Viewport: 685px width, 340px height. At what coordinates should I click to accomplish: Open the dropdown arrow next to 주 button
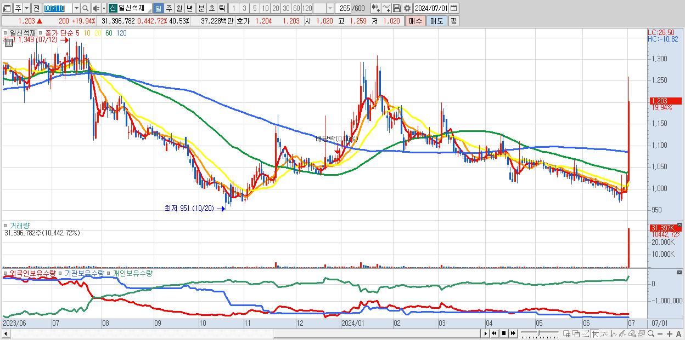(26, 8)
